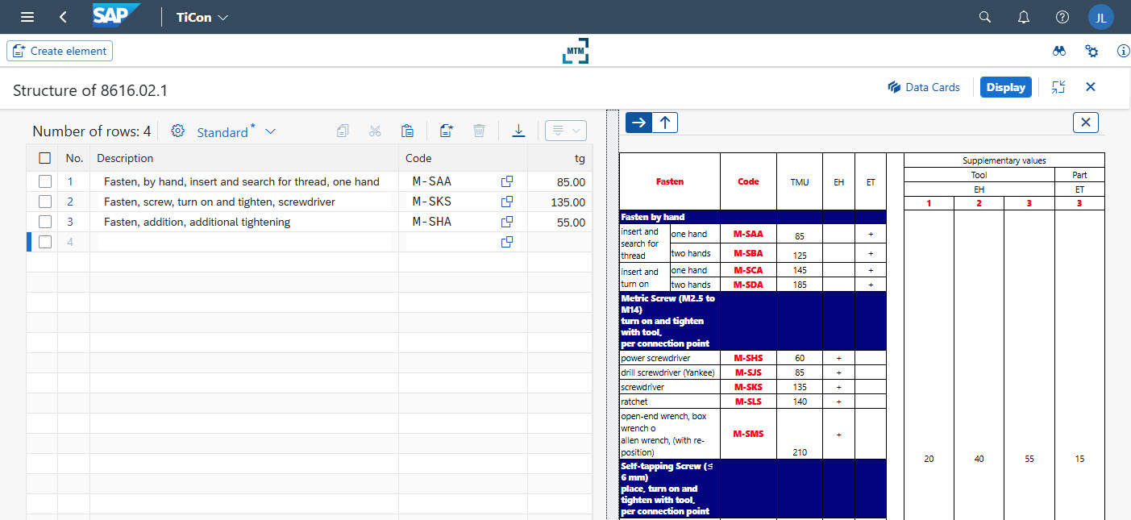
Task: Tick the checkbox for row 1
Action: (45, 181)
